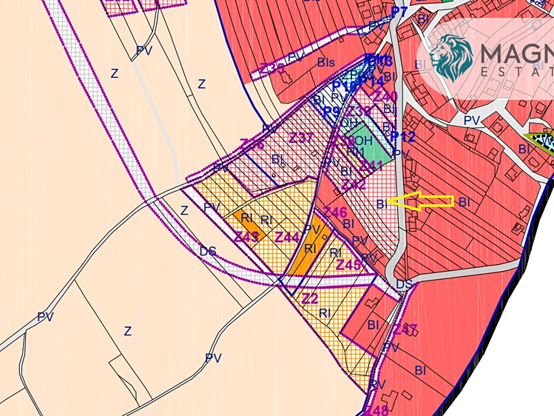This screenshot has height=416, width=554.
Task: Select the DS label on purple-bordered road
Action: click(x=208, y=251)
